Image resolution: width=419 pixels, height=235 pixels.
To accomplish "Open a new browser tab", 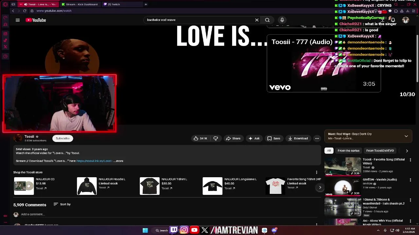I will pyautogui.click(x=146, y=4).
